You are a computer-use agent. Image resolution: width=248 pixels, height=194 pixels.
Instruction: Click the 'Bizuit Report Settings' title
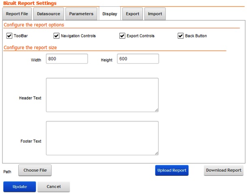[x=30, y=3]
